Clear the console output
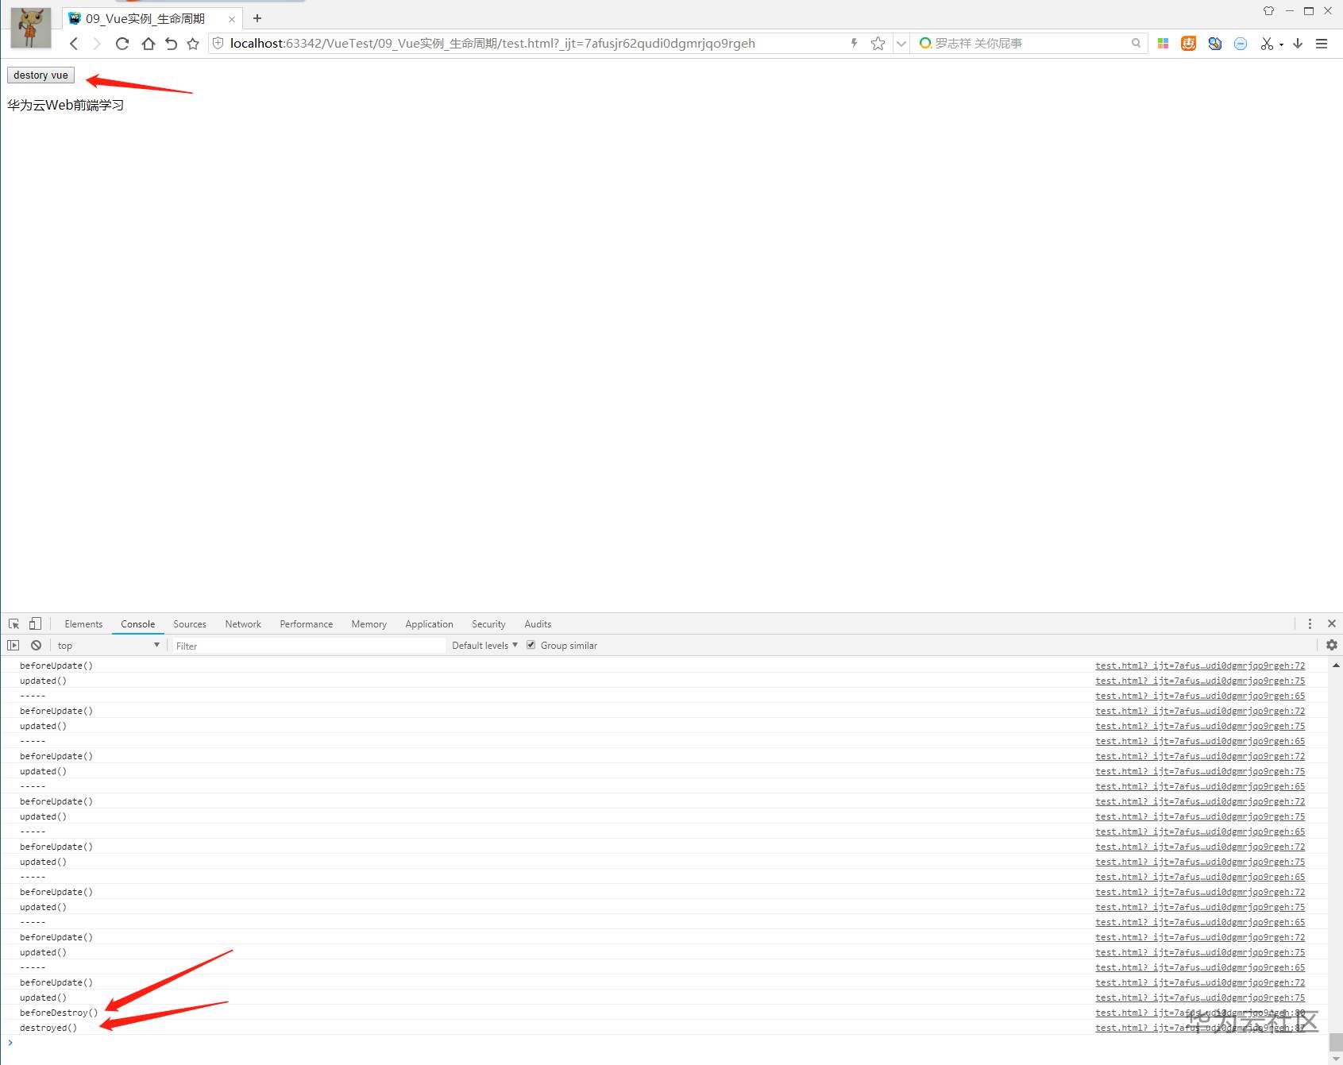Screen dimensions: 1343x1065 pos(37,646)
